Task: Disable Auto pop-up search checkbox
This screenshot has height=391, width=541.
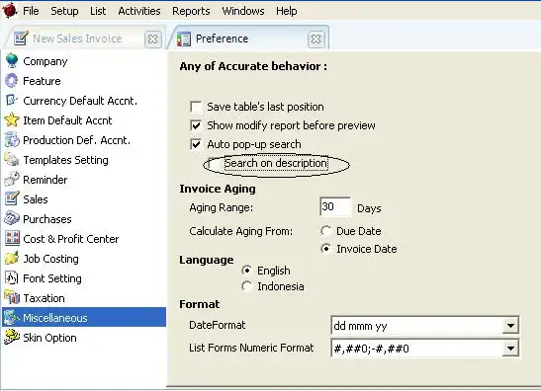Action: point(196,144)
